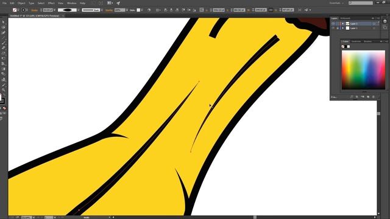Click the Stroke swatch in control bar
This screenshot has height=219, width=390.
pyautogui.click(x=23, y=10)
